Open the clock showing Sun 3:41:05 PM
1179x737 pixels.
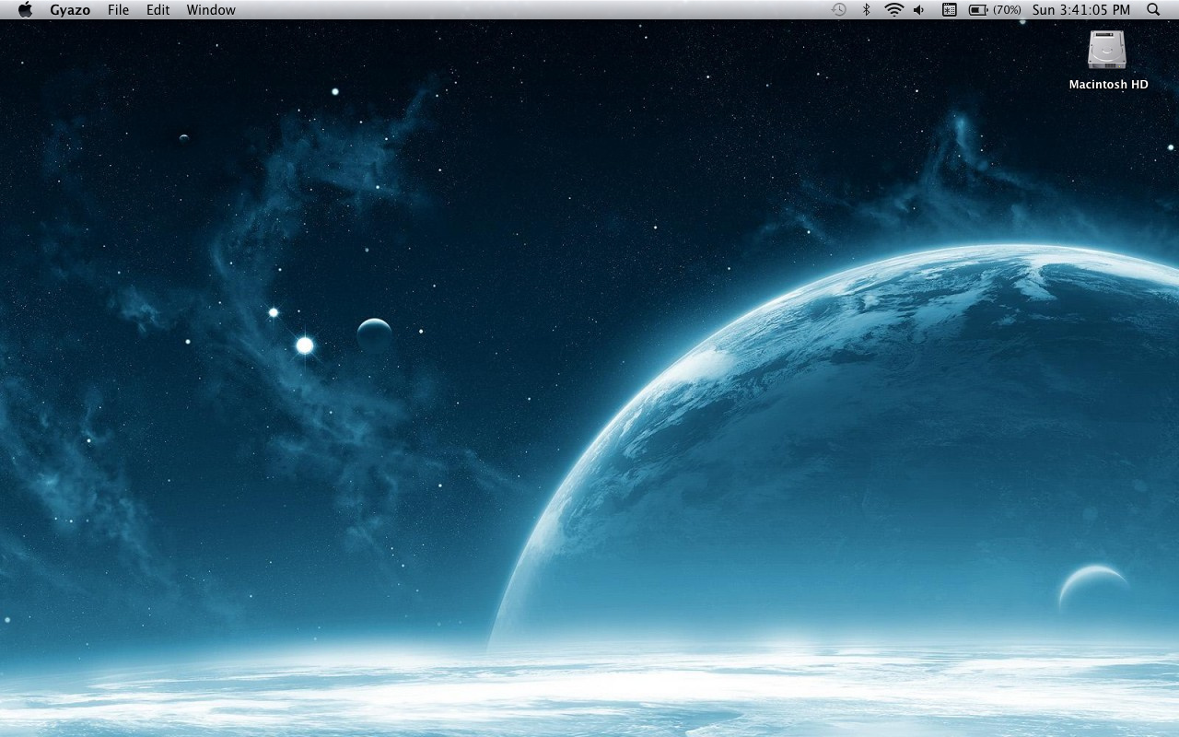(1080, 10)
